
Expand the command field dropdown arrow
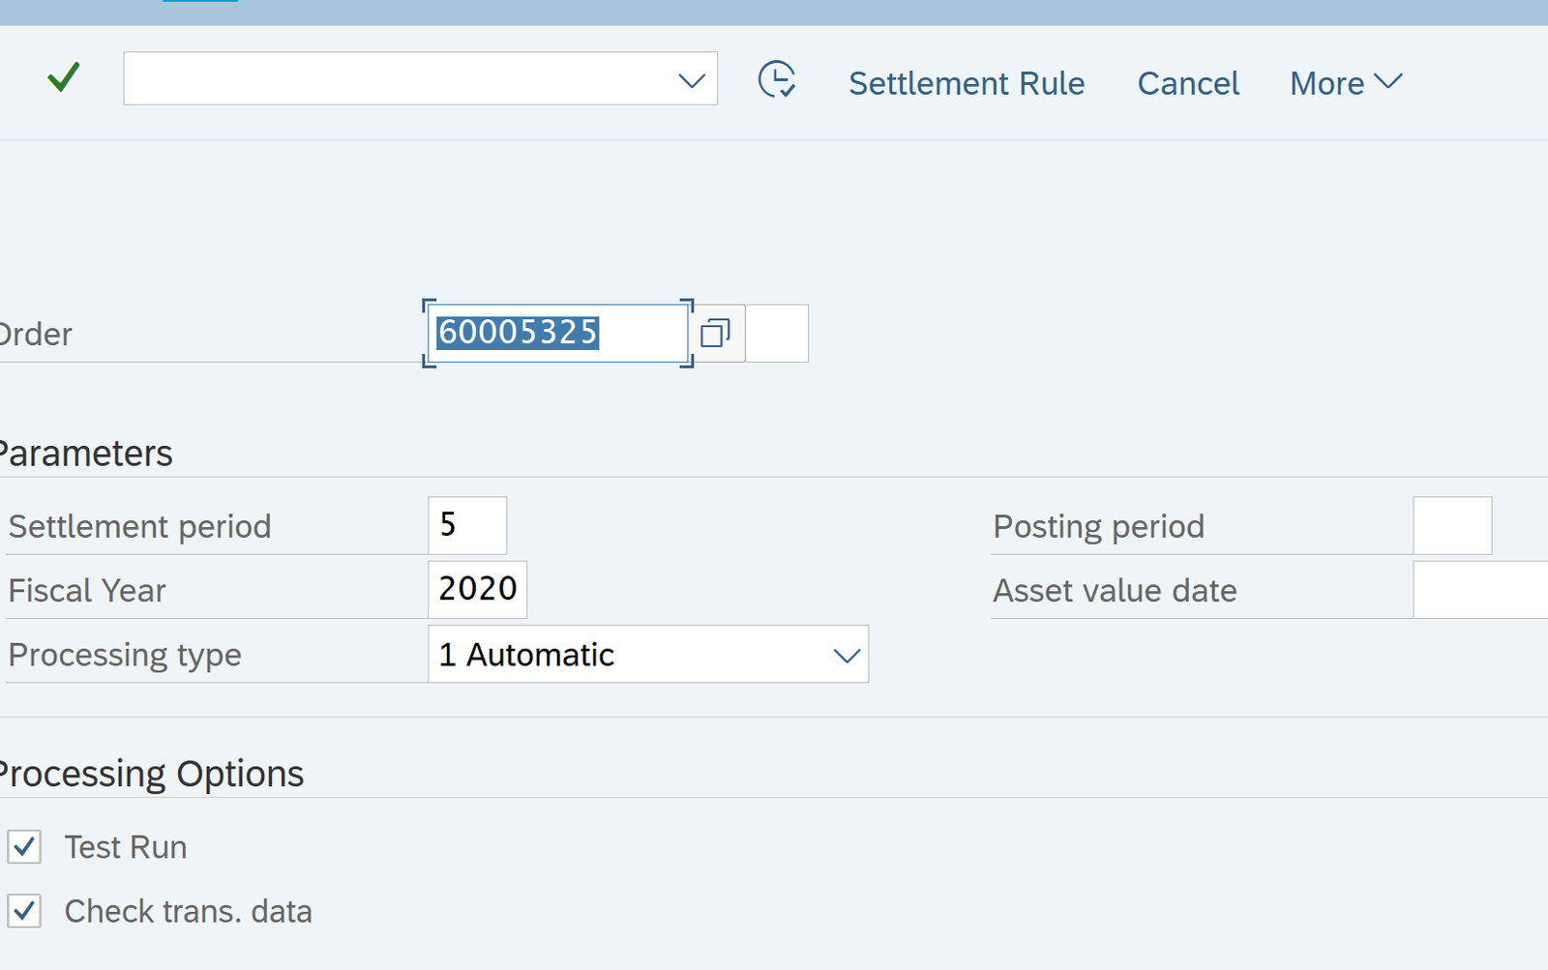[691, 80]
